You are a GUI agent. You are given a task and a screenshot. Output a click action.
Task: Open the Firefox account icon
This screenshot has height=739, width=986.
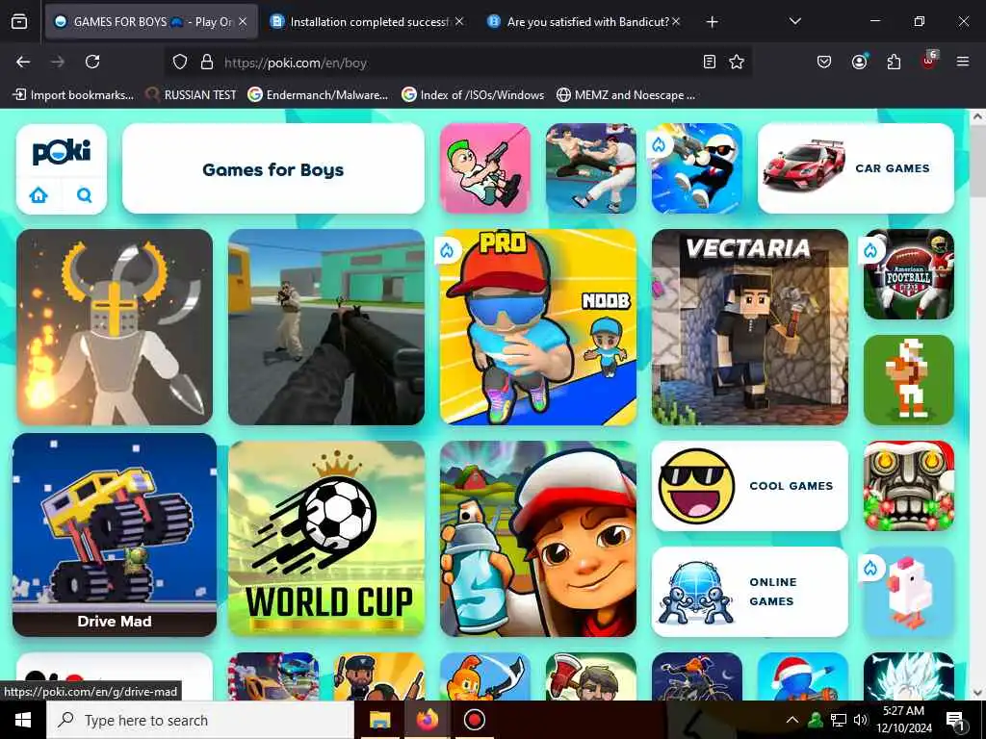[x=859, y=62]
